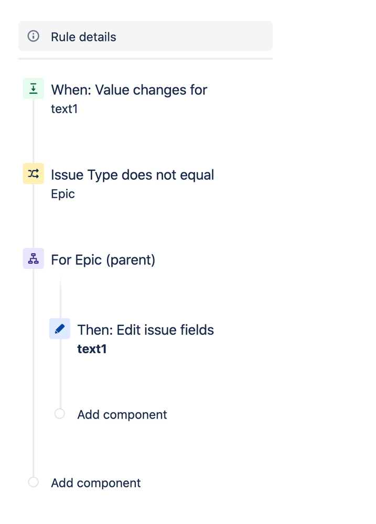Click bold text1 under Edit issue fields
This screenshot has height=524, width=376.
pos(92,349)
